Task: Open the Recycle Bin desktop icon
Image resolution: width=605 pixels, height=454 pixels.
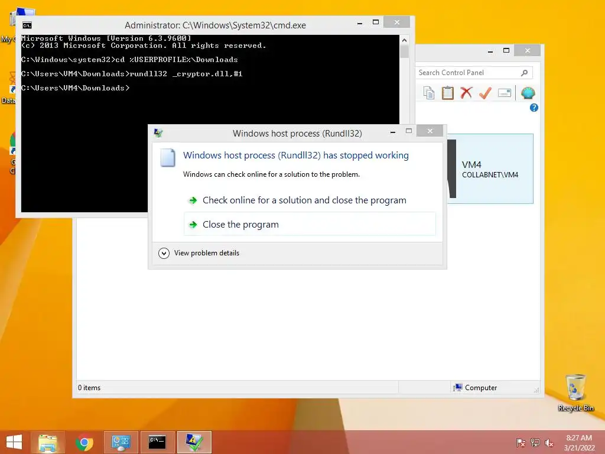Action: [x=575, y=393]
